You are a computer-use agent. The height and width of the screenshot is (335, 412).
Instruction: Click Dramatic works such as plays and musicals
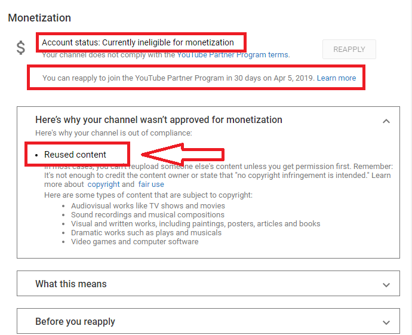pos(146,232)
